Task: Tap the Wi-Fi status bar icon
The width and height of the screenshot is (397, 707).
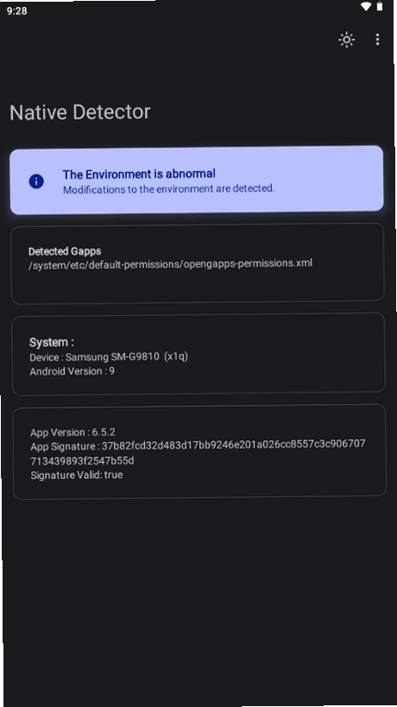Action: pos(366,6)
